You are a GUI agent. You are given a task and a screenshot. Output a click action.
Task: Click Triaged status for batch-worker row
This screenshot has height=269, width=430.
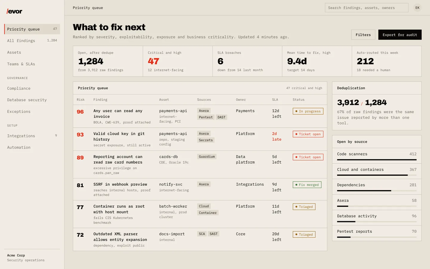point(304,207)
